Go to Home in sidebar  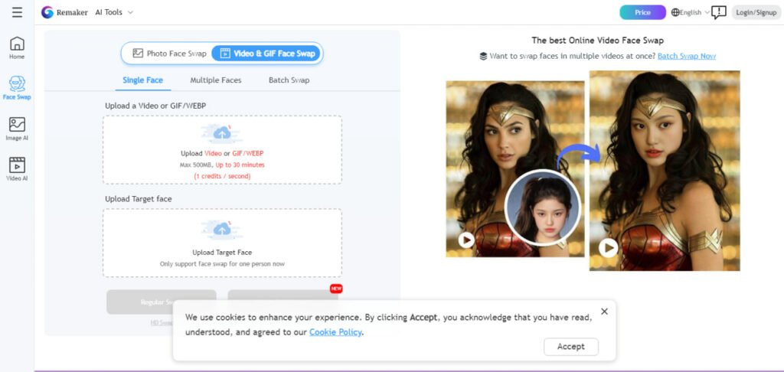pos(17,47)
